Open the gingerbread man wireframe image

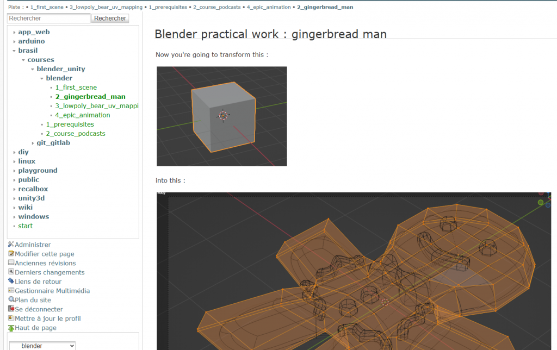coord(354,271)
